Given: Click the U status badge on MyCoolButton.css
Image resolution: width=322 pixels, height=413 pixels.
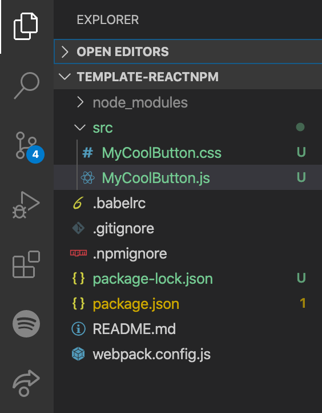Looking at the screenshot, I should tap(301, 152).
